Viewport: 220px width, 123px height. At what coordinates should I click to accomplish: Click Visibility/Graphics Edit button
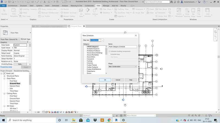pos(20,64)
